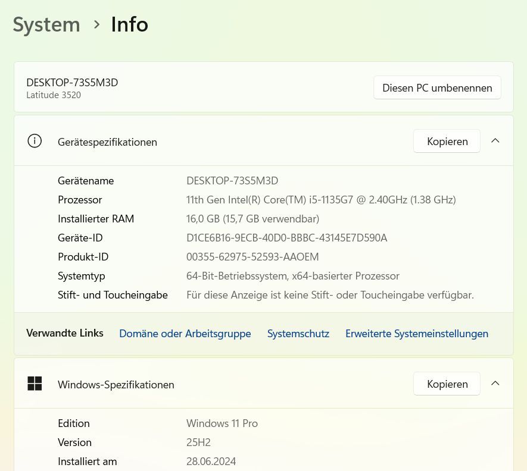Image resolution: width=527 pixels, height=471 pixels.
Task: Click the Latitude 3520 model text
Action: tap(54, 95)
